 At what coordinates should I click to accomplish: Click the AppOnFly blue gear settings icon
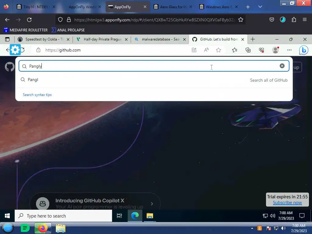tap(15, 50)
